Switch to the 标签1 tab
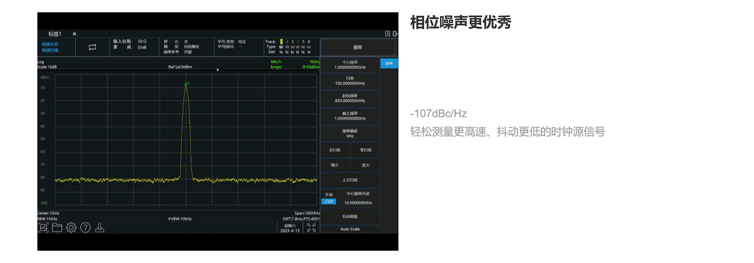The width and height of the screenshot is (754, 263). pyautogui.click(x=55, y=34)
